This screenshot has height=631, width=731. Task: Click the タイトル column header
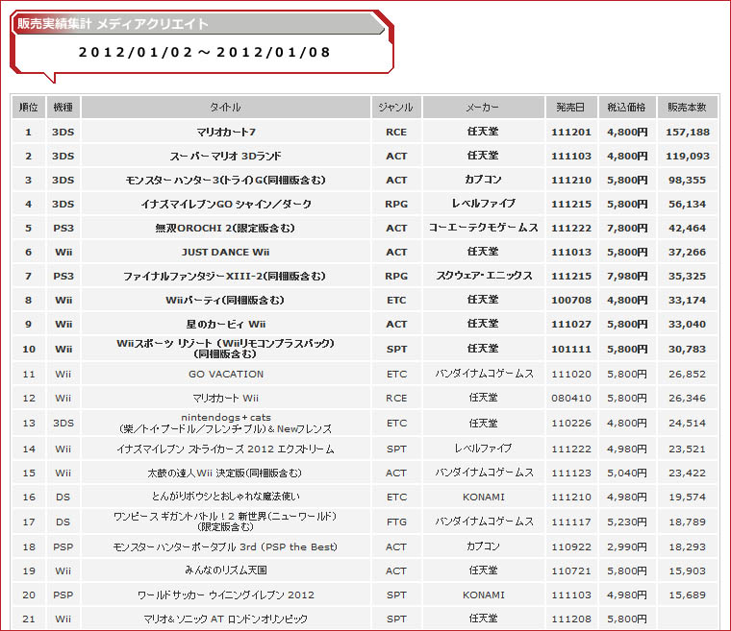coord(226,108)
